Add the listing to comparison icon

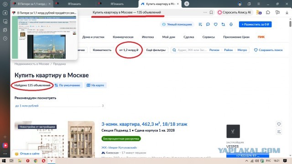pyautogui.click(x=279, y=132)
